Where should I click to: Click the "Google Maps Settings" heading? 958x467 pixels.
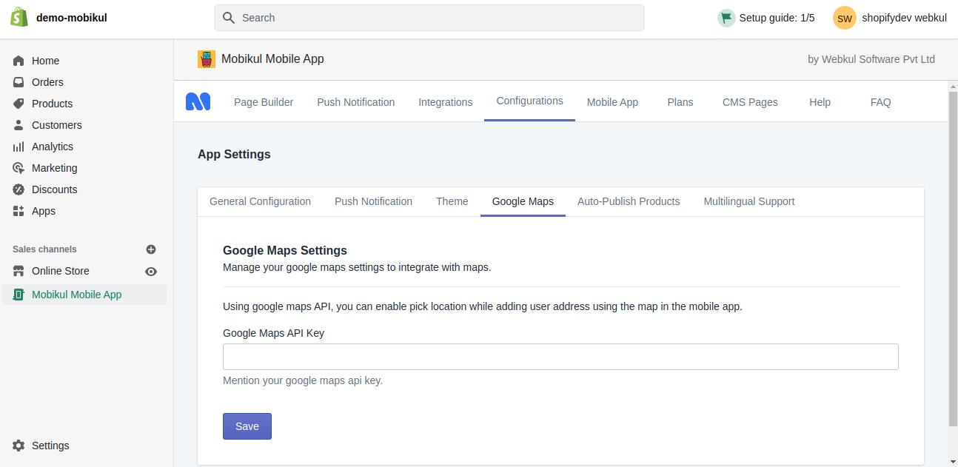coord(285,250)
